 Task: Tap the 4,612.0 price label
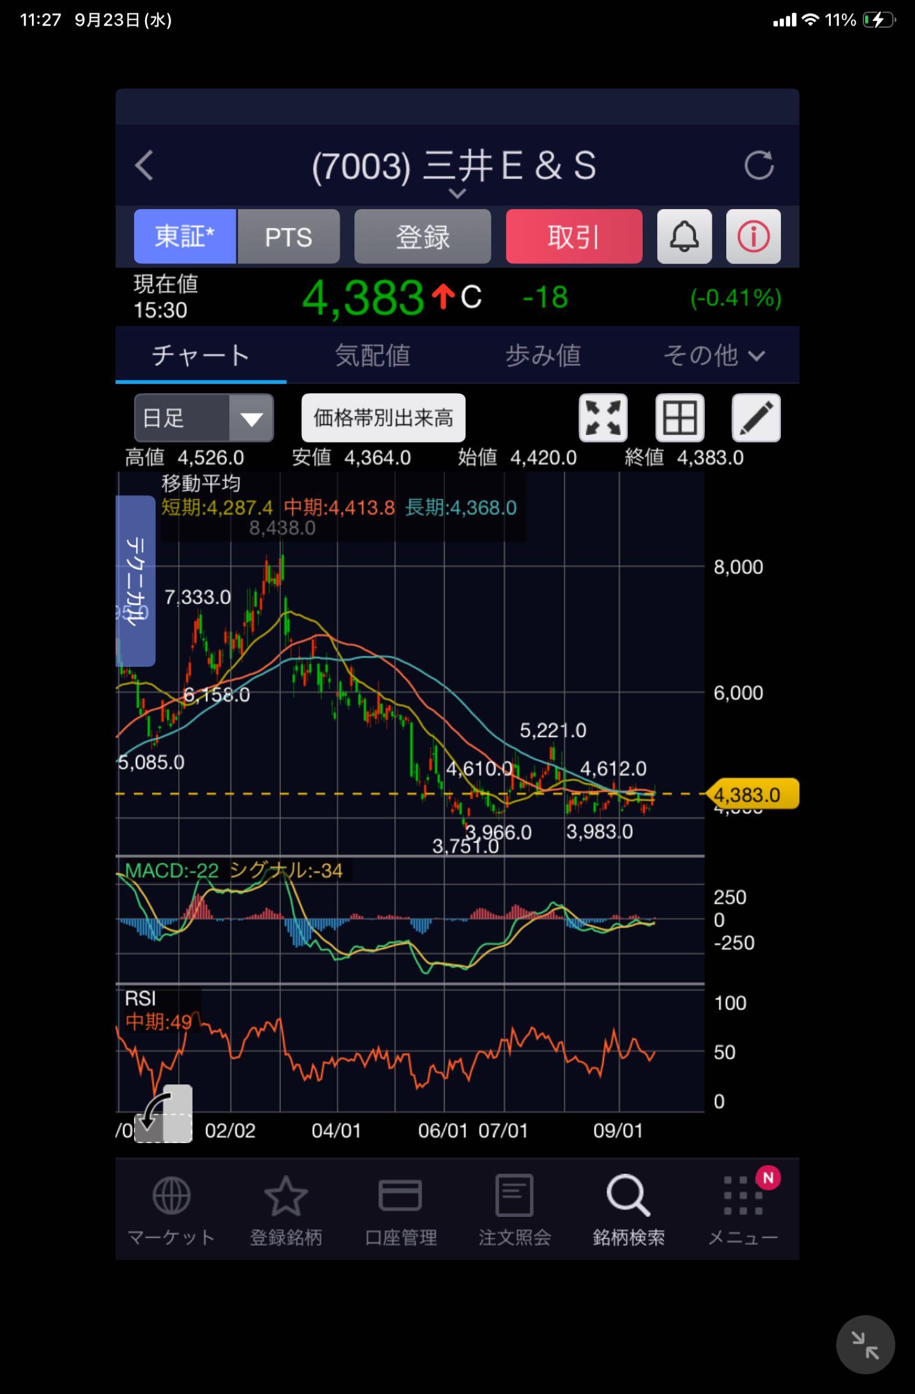pyautogui.click(x=613, y=768)
